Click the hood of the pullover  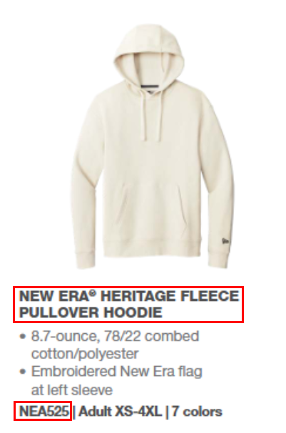tap(149, 55)
